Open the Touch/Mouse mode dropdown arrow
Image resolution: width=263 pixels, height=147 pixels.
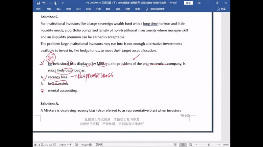pyautogui.click(x=59, y=3)
